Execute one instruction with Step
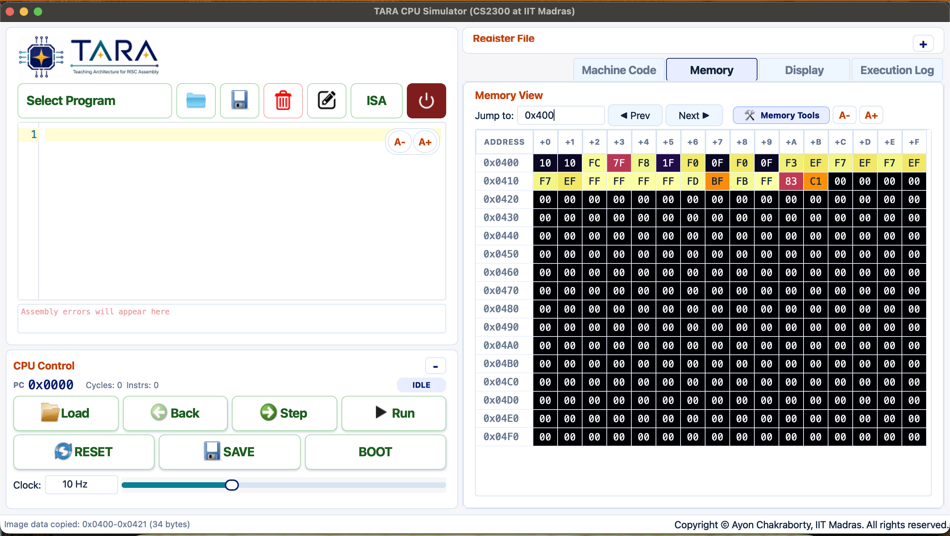The image size is (950, 536). [284, 413]
